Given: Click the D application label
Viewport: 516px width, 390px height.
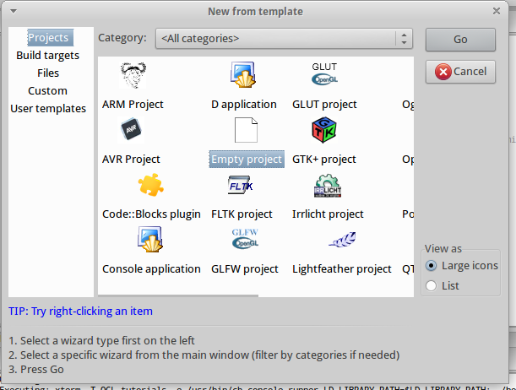Looking at the screenshot, I should point(244,104).
